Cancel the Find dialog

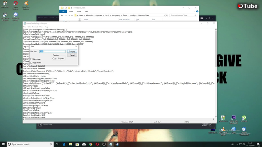tap(72, 55)
